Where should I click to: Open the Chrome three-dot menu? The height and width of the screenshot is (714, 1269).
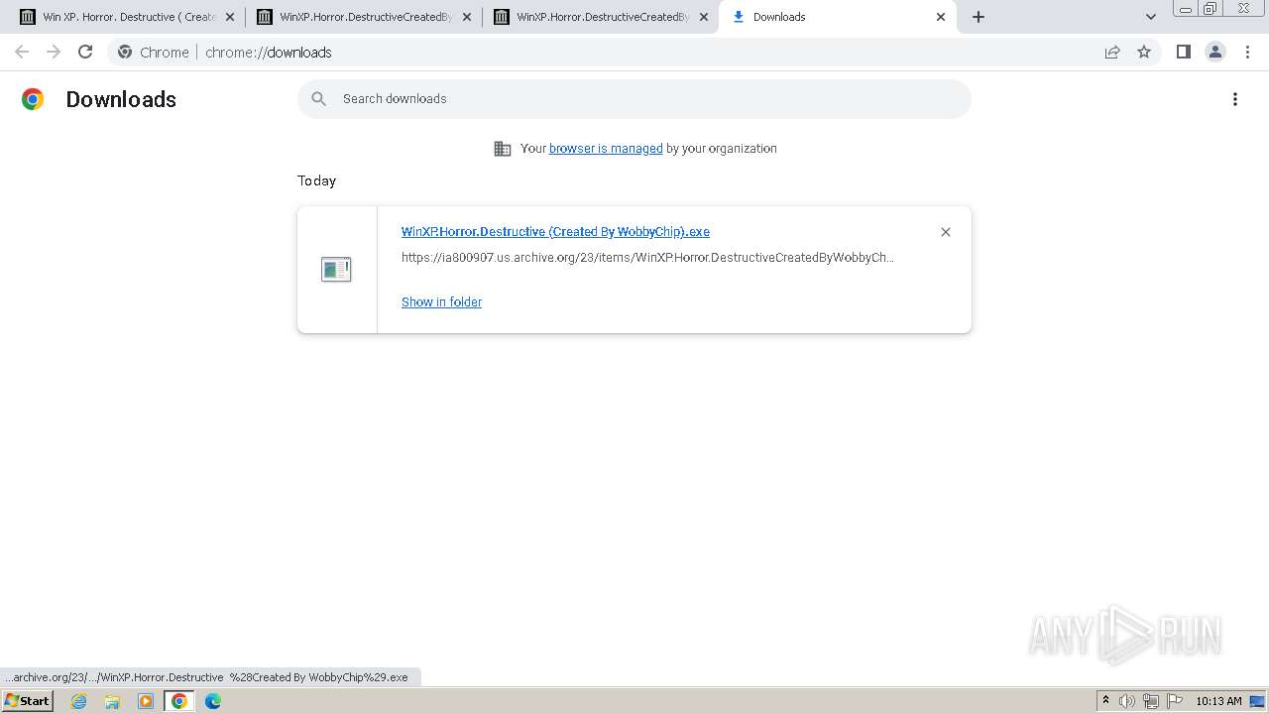pos(1247,52)
